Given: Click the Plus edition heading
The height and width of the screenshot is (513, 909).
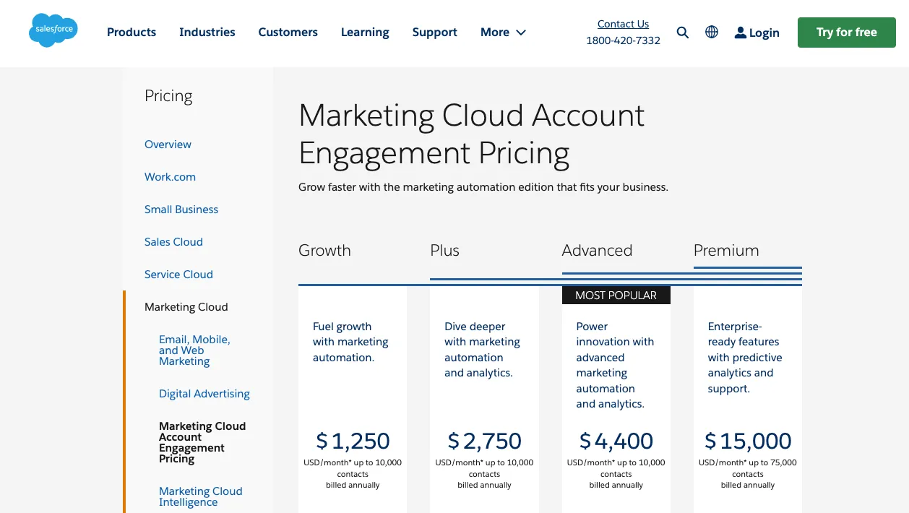Looking at the screenshot, I should [x=444, y=251].
